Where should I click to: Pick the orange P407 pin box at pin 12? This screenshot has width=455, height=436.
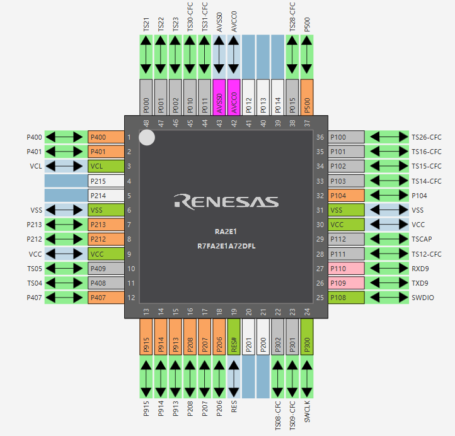click(106, 298)
